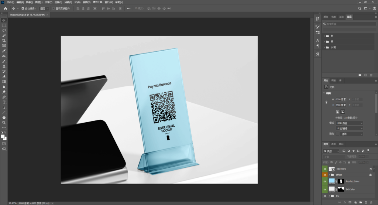Select the History Brush tool

click(x=4, y=71)
